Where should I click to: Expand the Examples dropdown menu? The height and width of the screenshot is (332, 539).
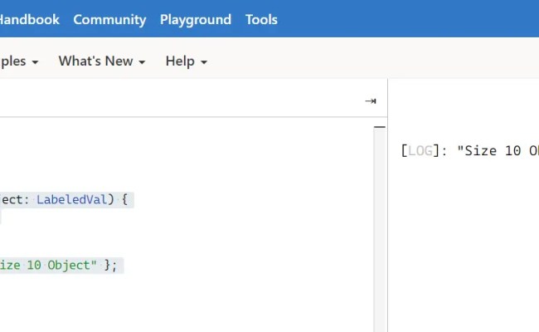(x=19, y=61)
